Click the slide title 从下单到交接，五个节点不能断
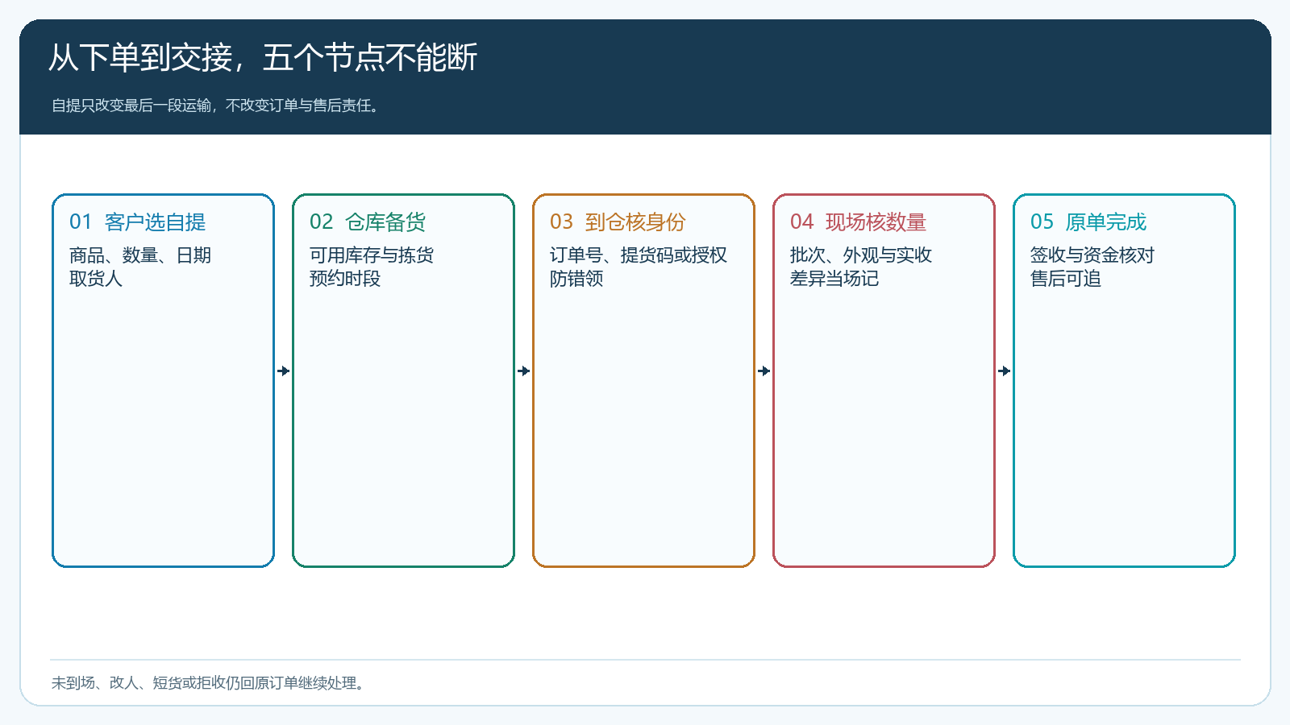This screenshot has width=1290, height=725. (x=263, y=58)
